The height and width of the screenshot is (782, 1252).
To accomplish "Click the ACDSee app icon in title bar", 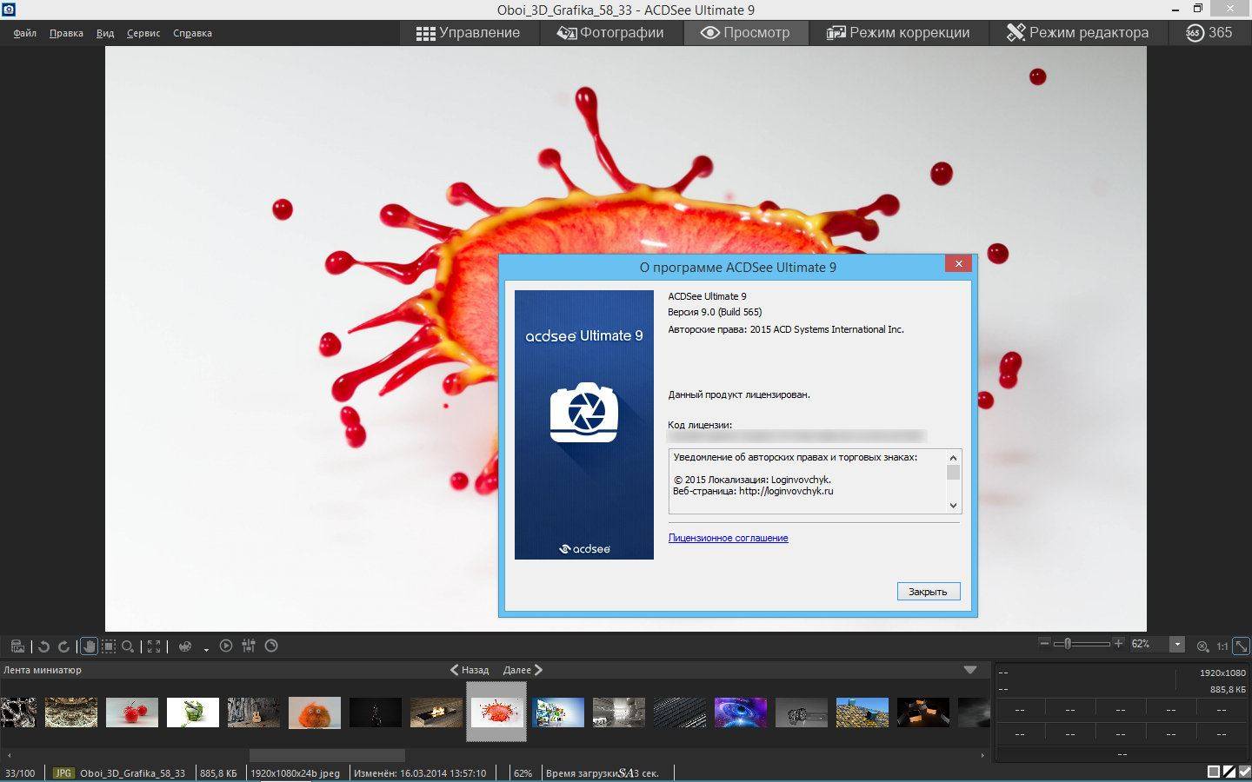I will click(9, 10).
